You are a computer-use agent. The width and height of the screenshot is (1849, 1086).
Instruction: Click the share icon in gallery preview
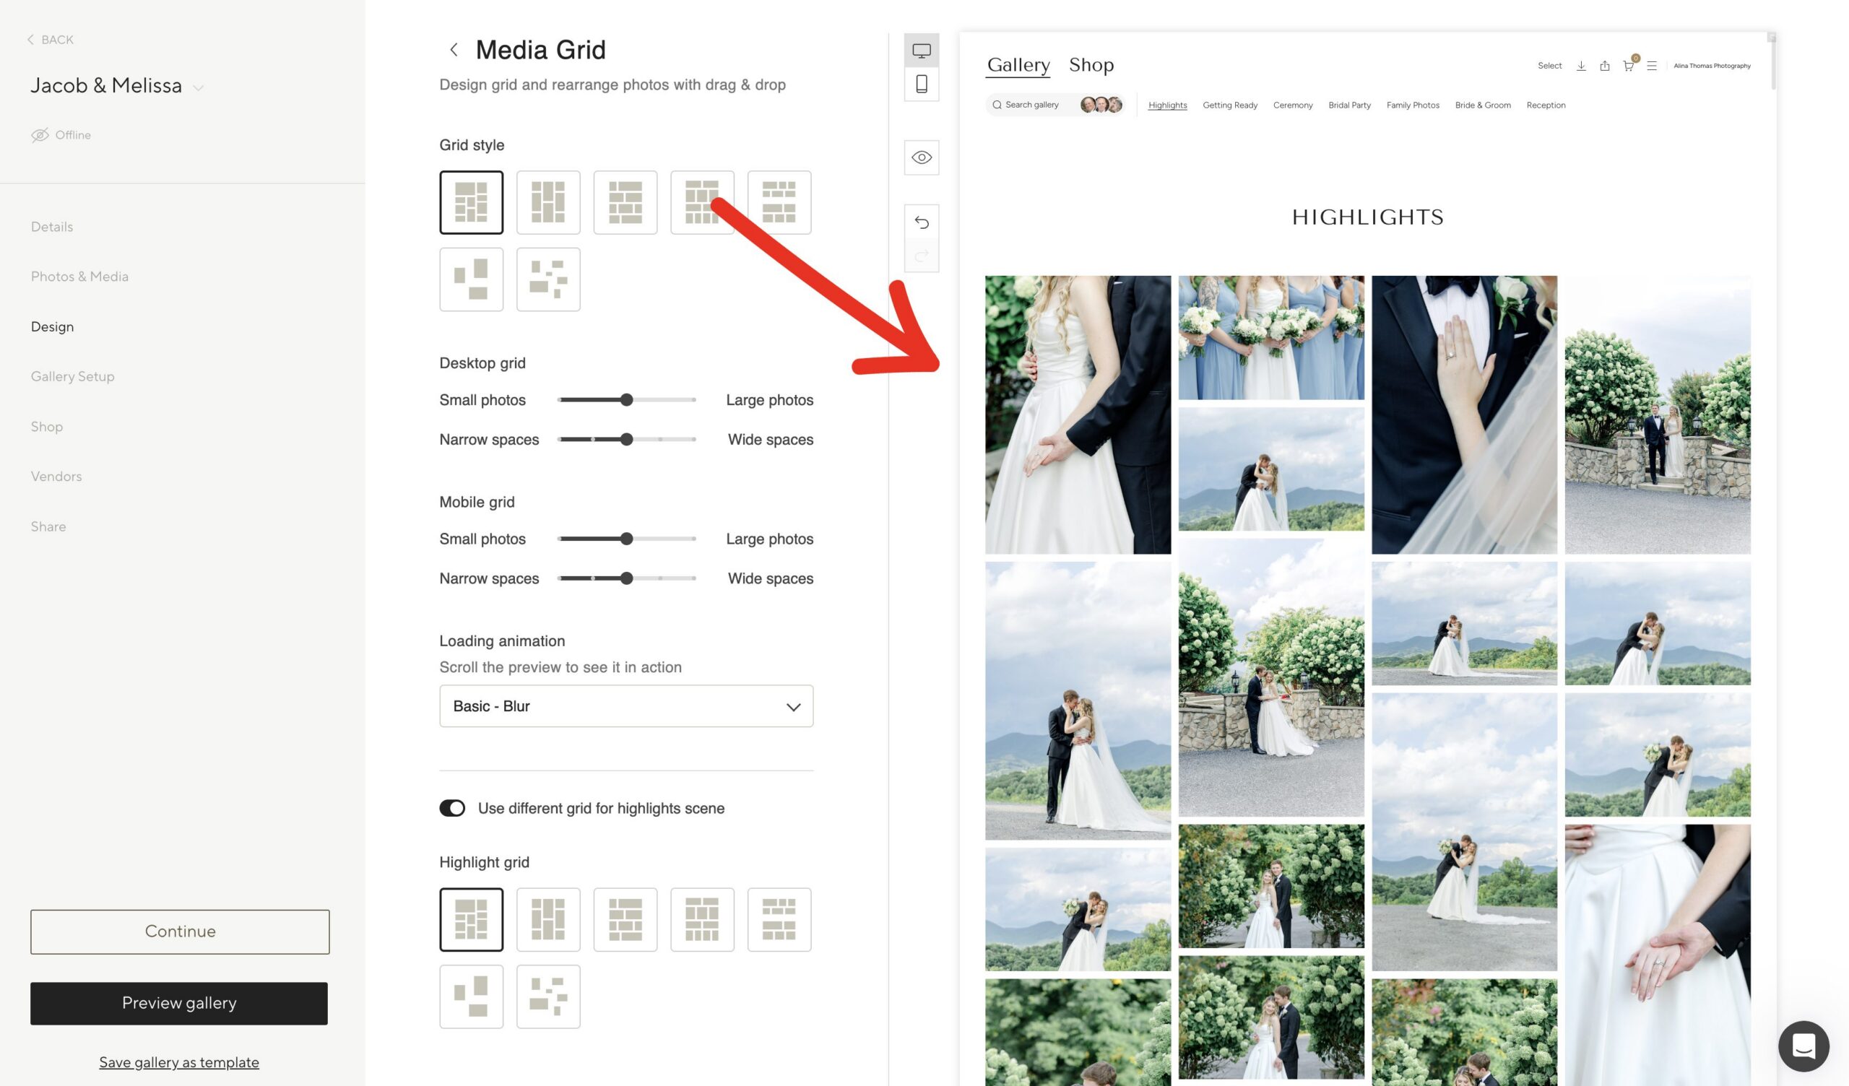pos(1605,66)
